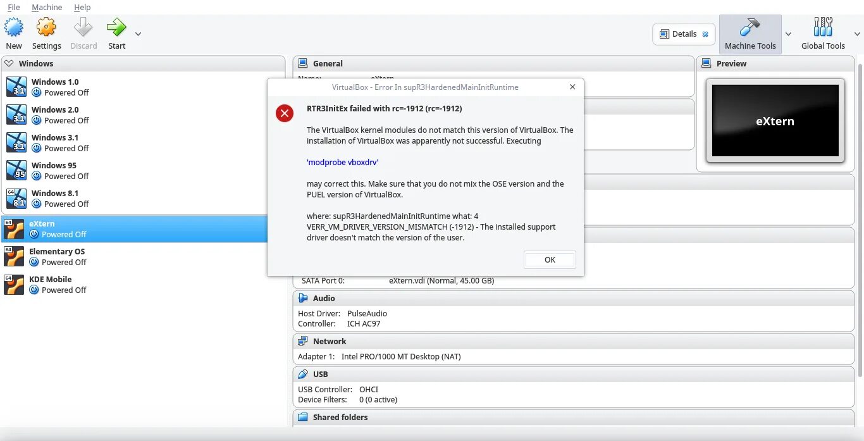Click the red error icon in the dialog

[x=285, y=113]
